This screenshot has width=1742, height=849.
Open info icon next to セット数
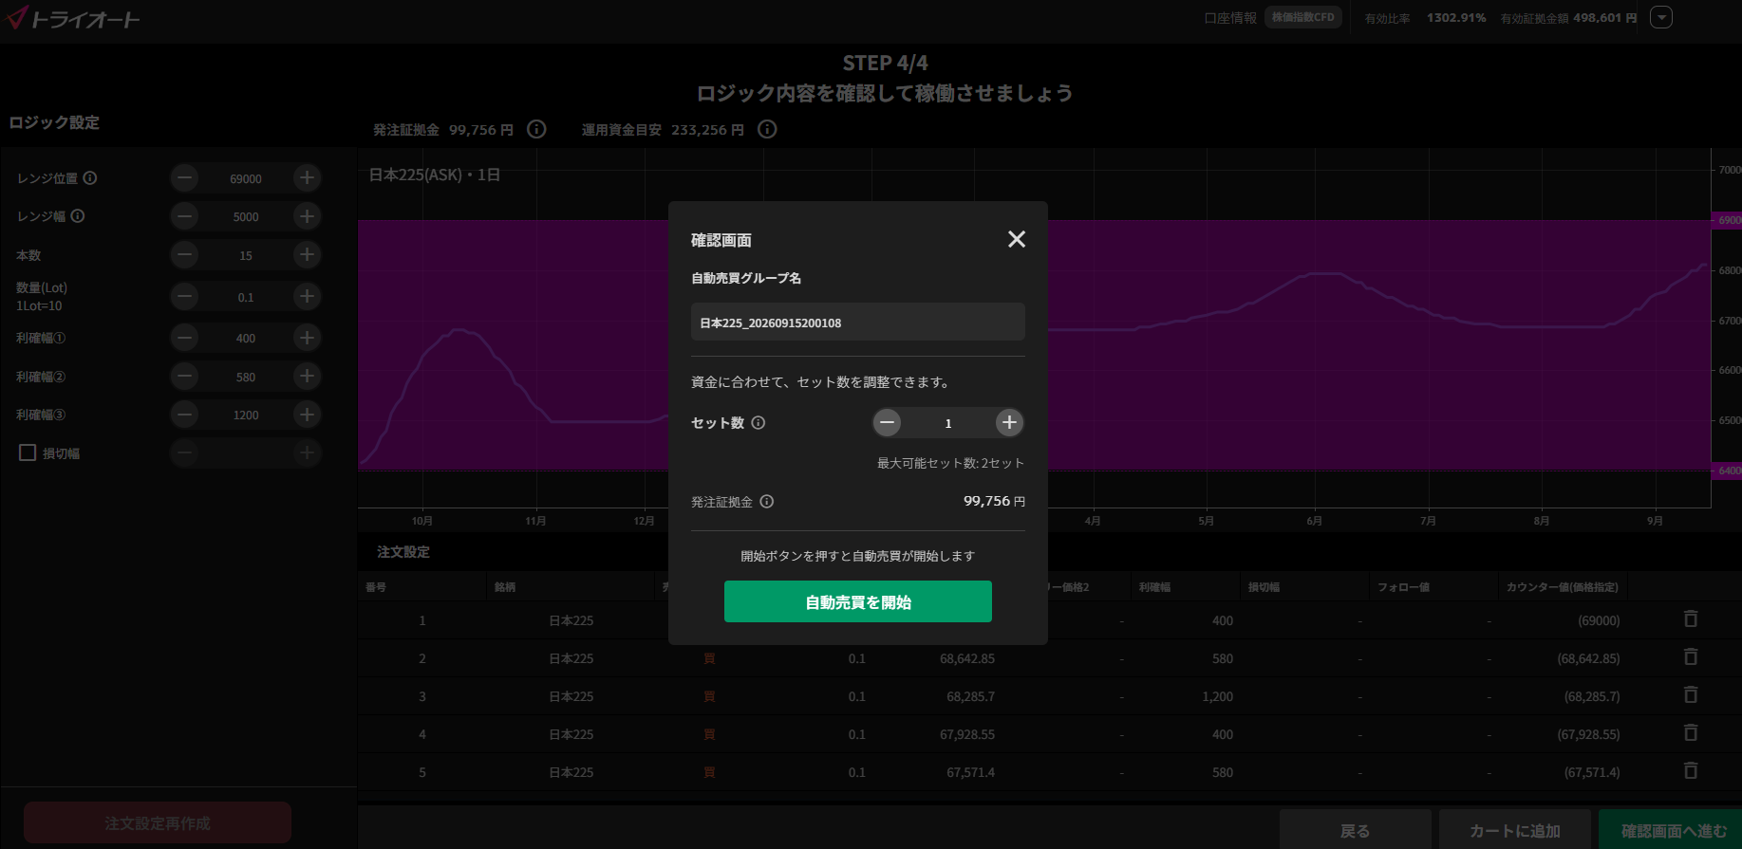(x=758, y=423)
